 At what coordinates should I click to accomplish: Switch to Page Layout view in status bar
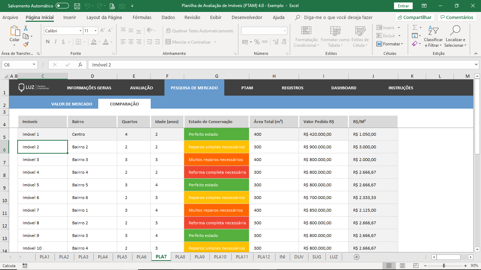(402, 266)
